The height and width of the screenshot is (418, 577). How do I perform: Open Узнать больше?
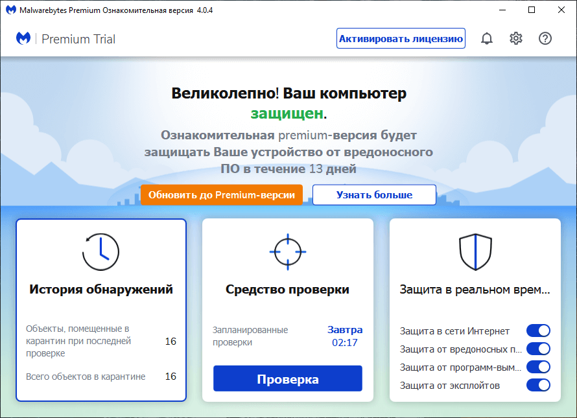(374, 194)
